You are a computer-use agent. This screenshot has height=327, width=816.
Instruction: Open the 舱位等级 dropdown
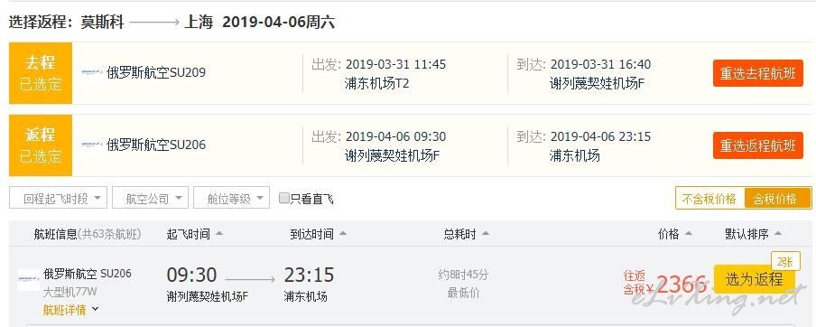(232, 198)
